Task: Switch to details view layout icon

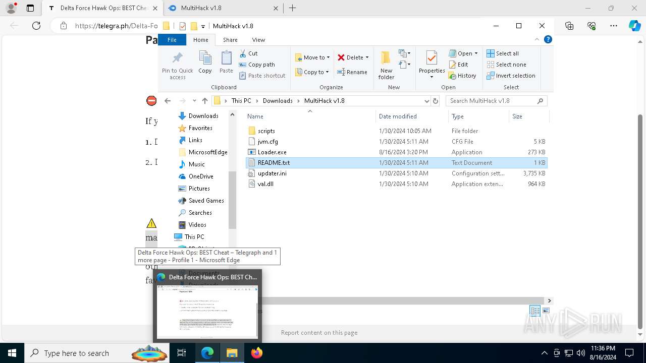Action: click(535, 311)
